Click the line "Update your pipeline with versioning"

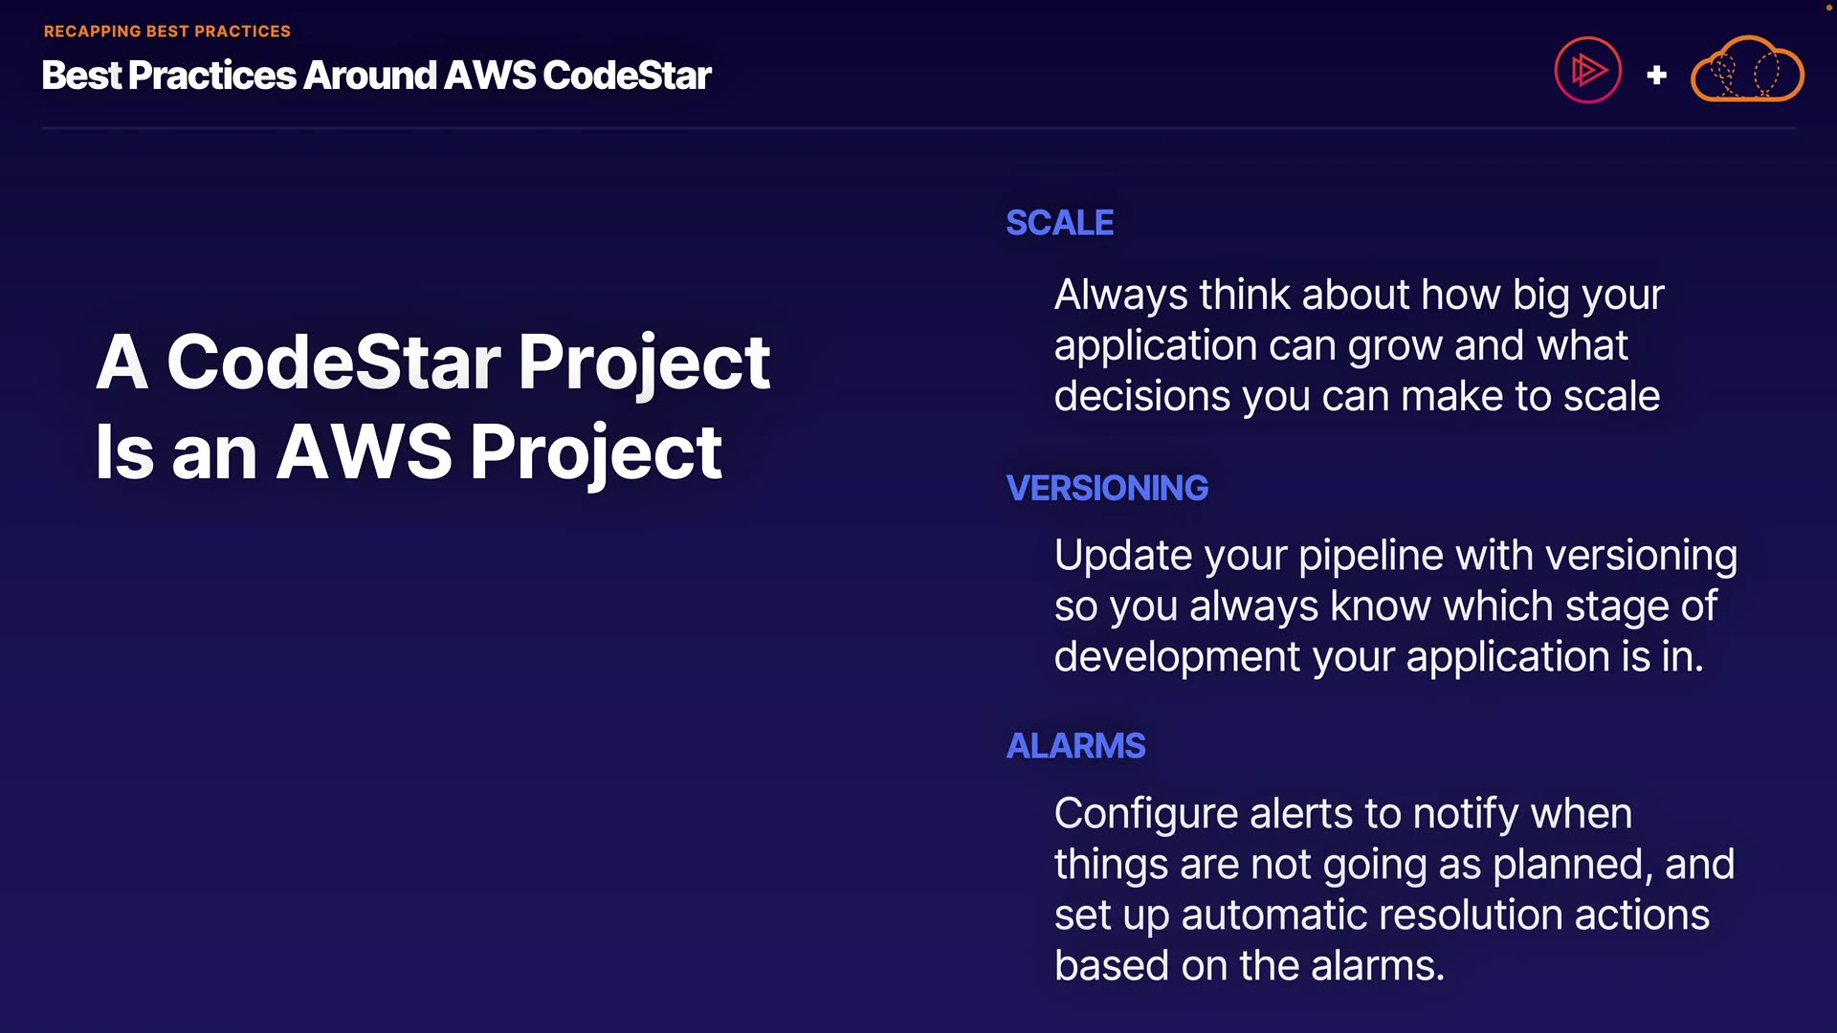pyautogui.click(x=1395, y=556)
